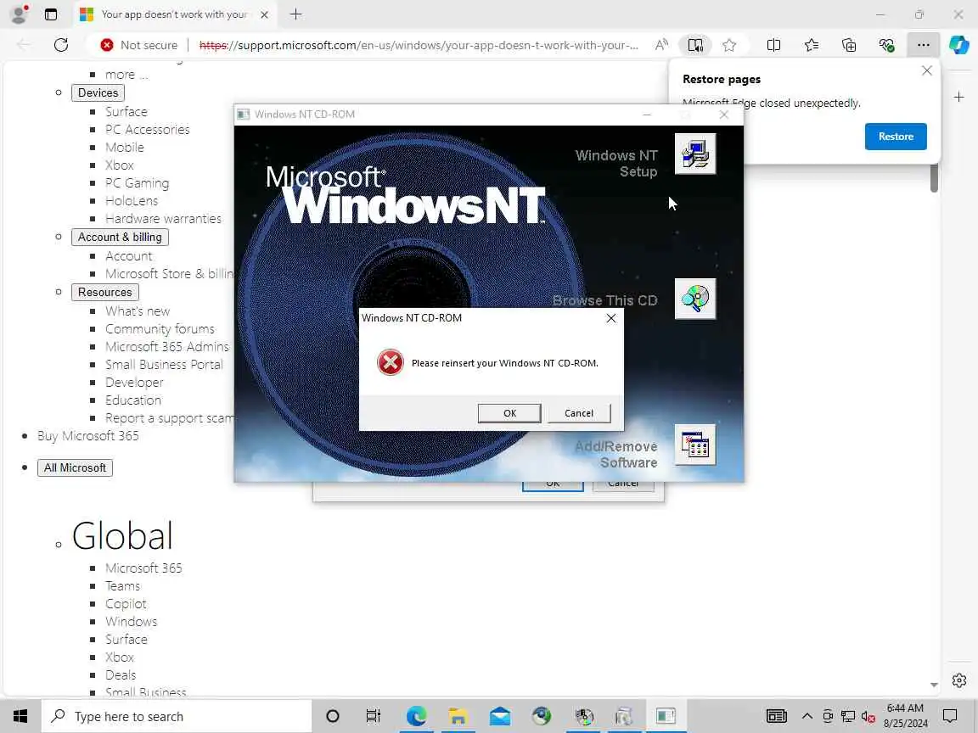Open Edge split screen icon
Viewport: 978px width, 733px height.
[x=773, y=45]
